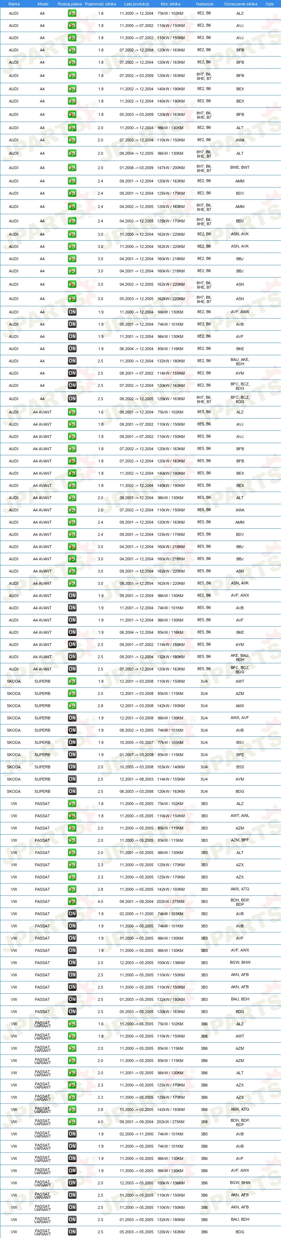Select the AZM, BFF engine code cell
Image resolution: width=281 pixels, height=1238 pixels.
[240, 840]
